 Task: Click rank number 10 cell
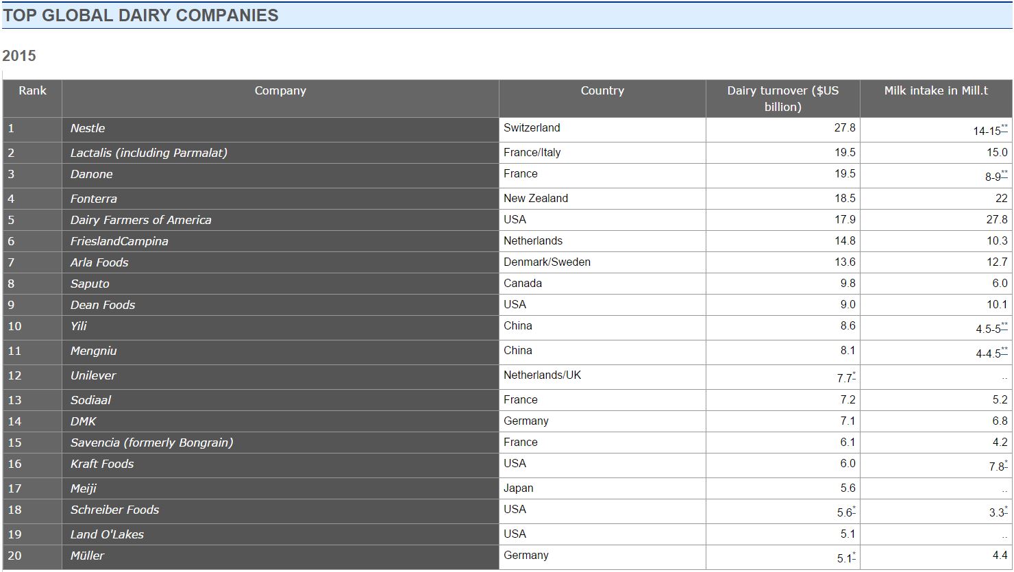(x=32, y=328)
